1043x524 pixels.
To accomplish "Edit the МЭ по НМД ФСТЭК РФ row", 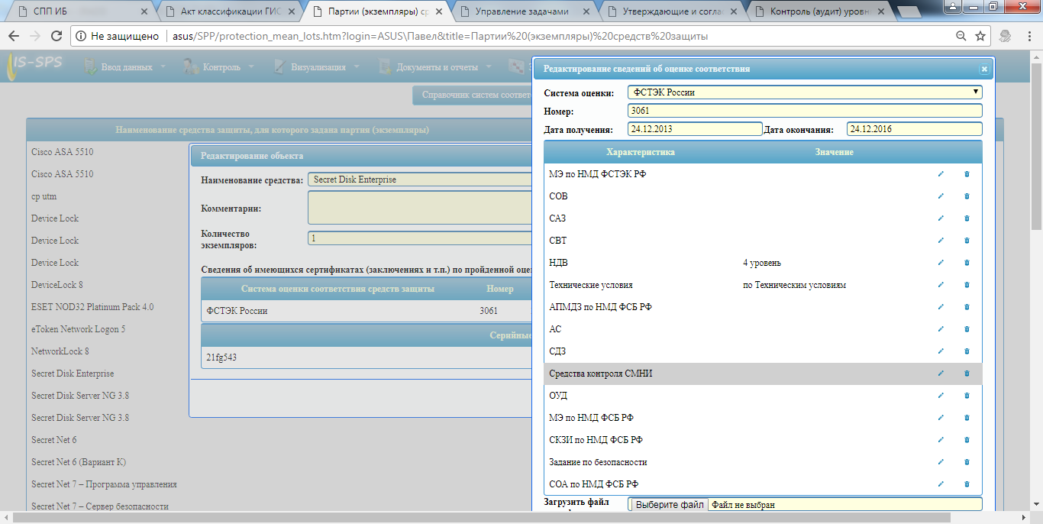I will [941, 174].
